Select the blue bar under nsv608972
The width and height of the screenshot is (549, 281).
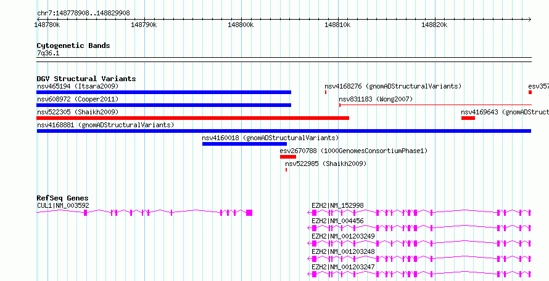[164, 105]
